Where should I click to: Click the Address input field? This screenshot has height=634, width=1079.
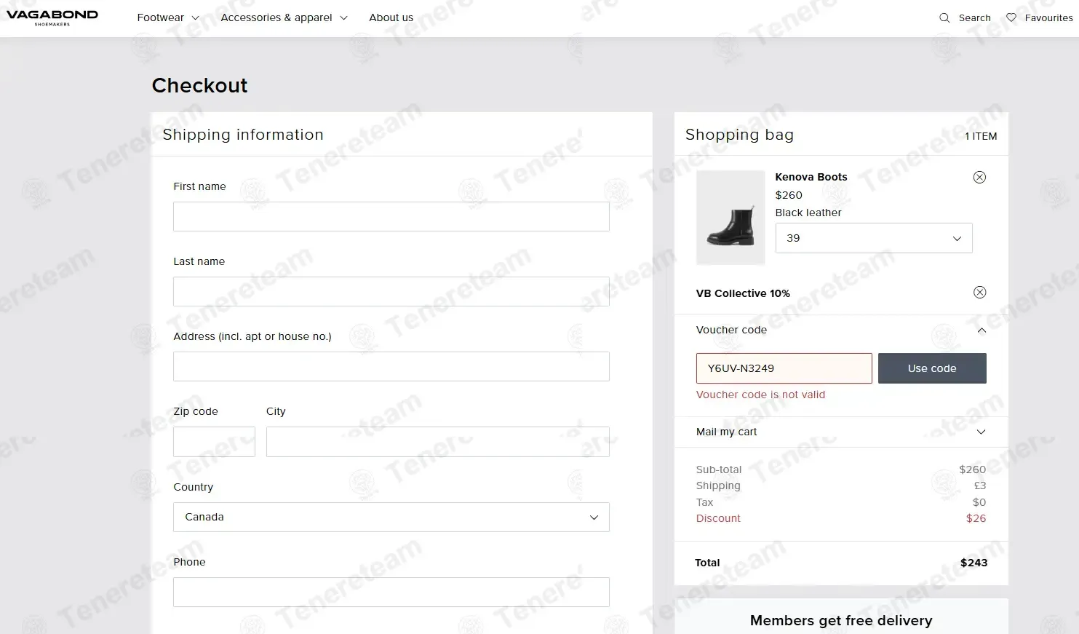tap(391, 366)
